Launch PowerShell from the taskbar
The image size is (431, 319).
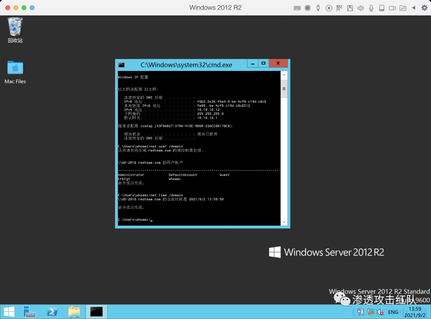tap(52, 311)
